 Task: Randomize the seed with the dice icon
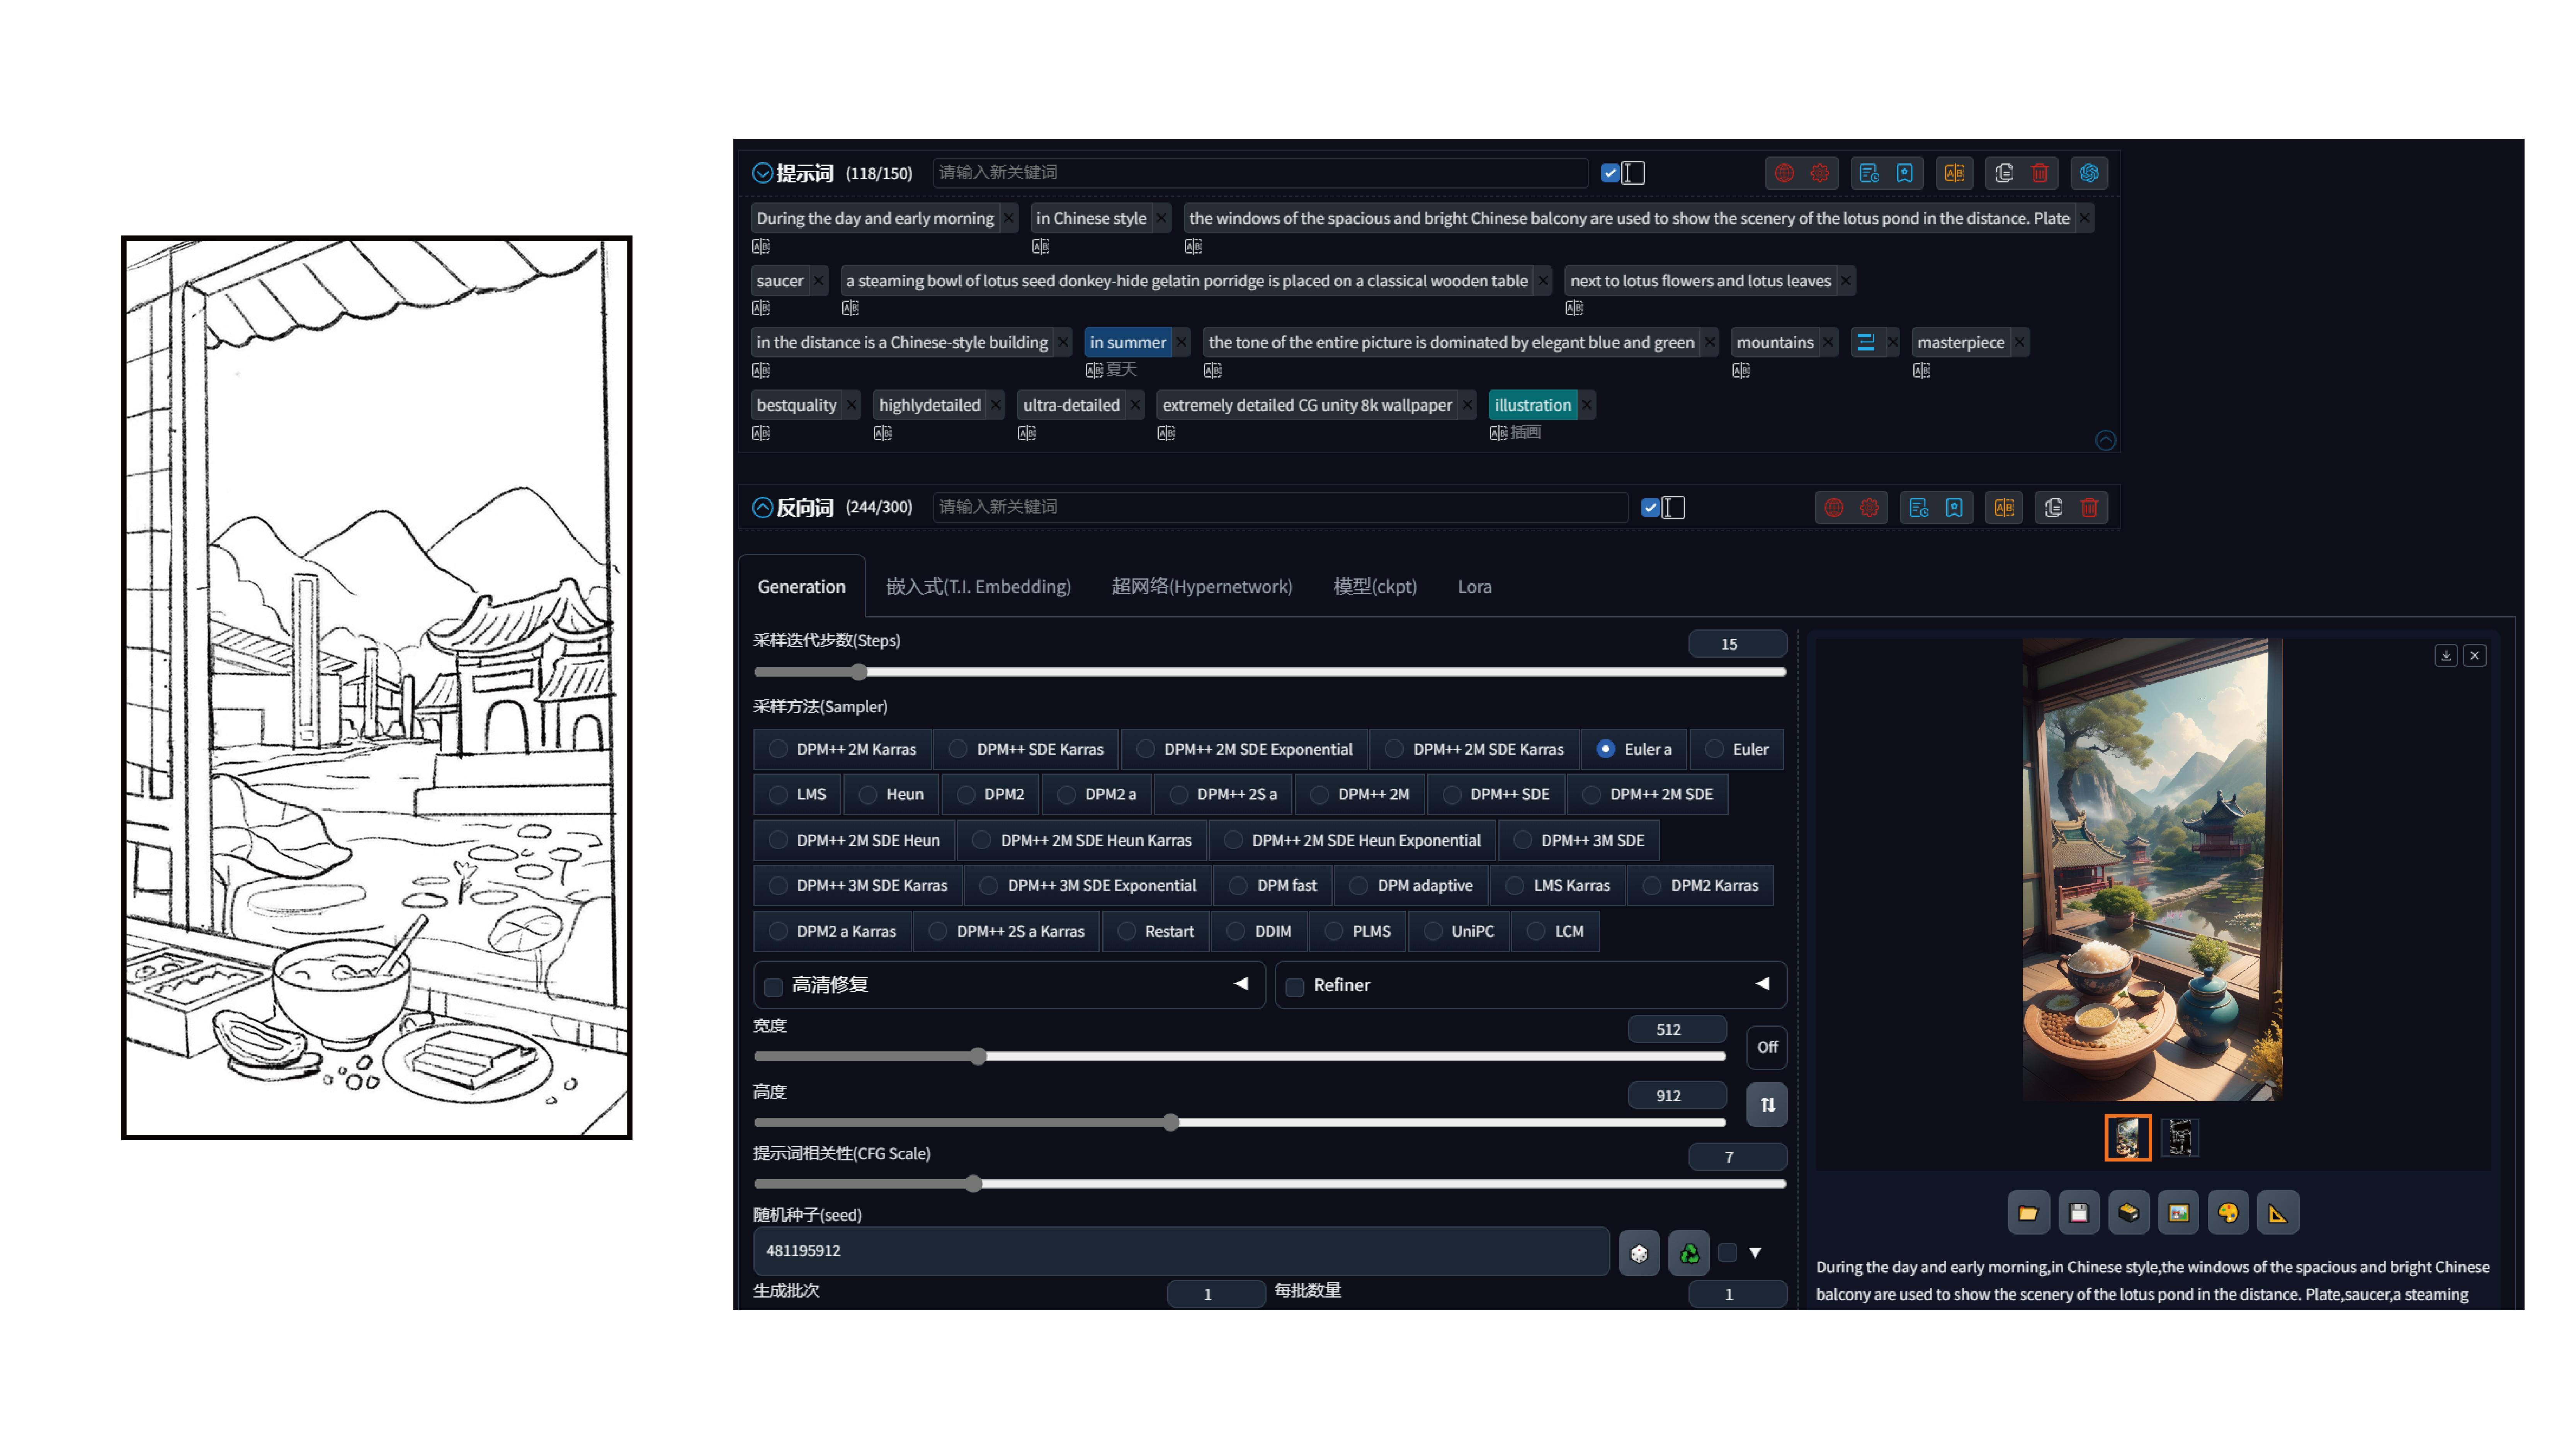click(1639, 1253)
